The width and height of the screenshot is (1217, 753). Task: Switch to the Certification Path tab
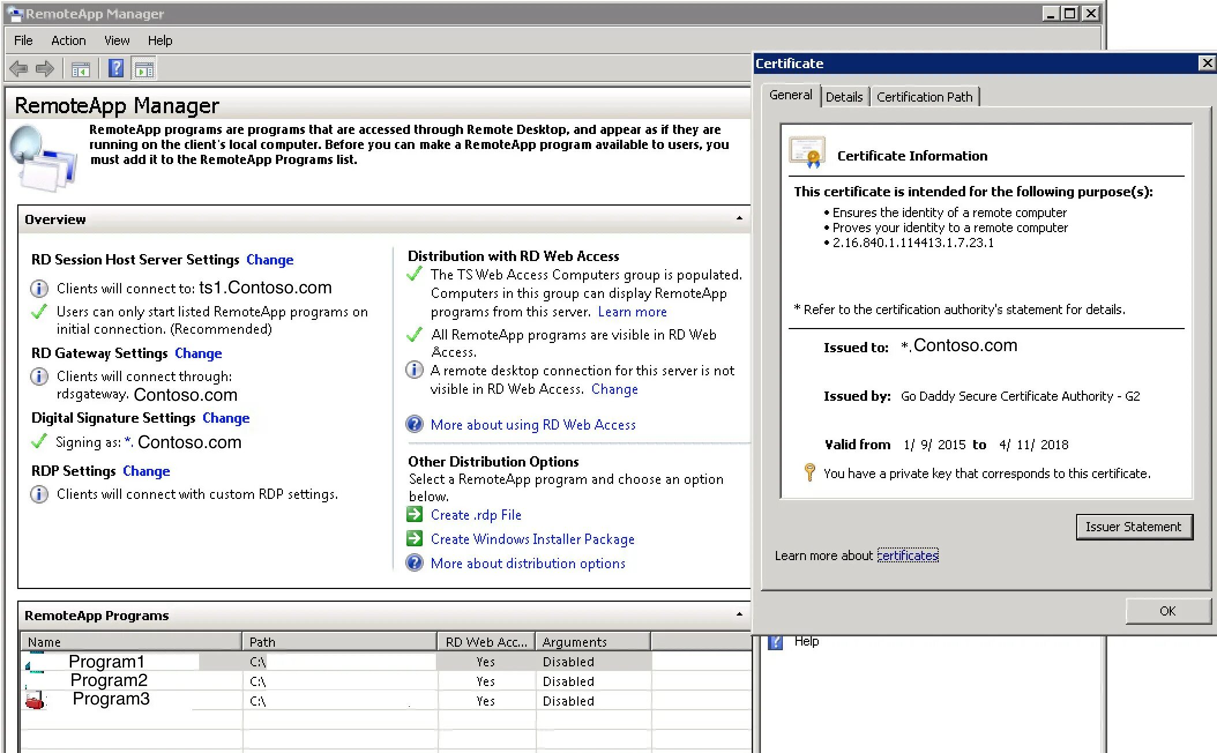[924, 97]
